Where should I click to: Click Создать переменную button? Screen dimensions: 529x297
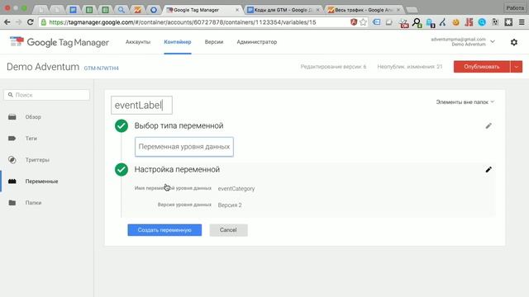pos(164,230)
